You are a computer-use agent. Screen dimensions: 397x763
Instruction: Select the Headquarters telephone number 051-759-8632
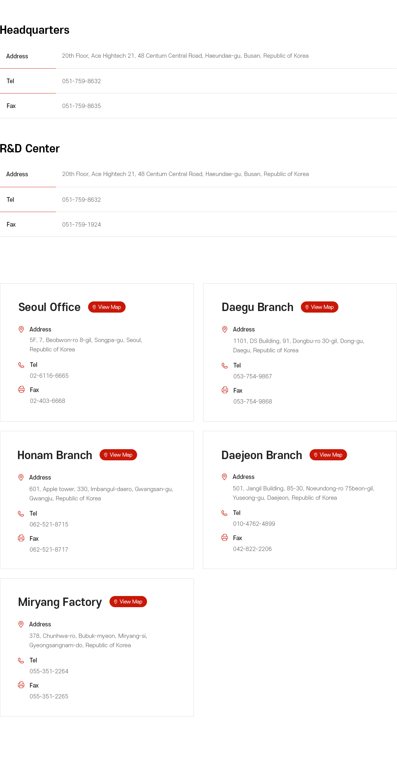82,81
